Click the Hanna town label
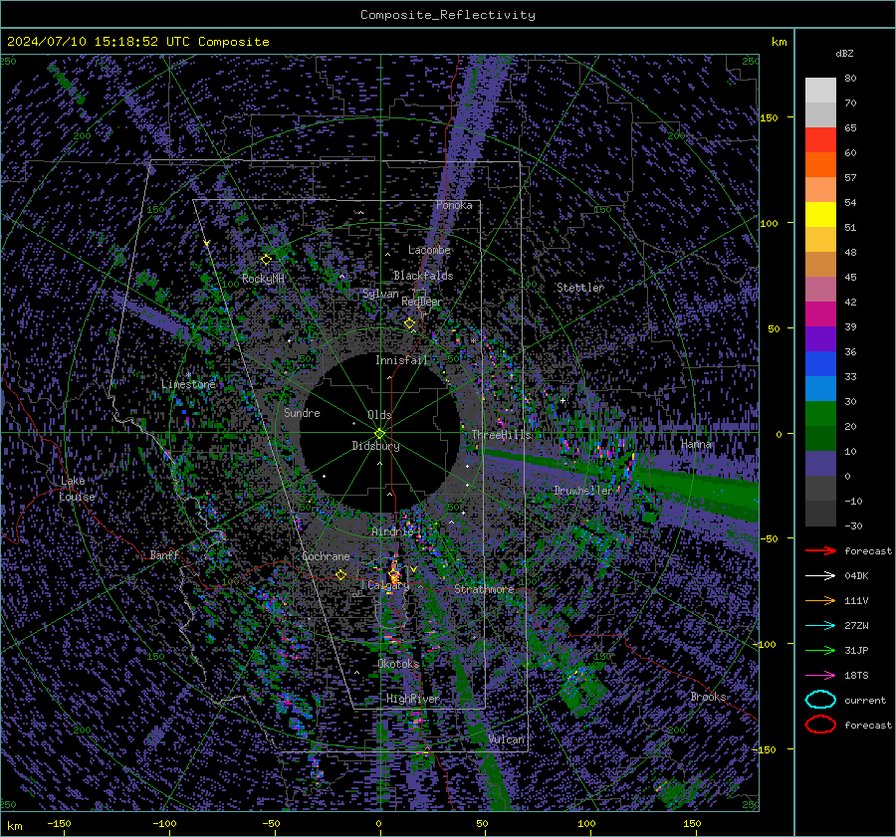This screenshot has width=896, height=837. (x=696, y=444)
